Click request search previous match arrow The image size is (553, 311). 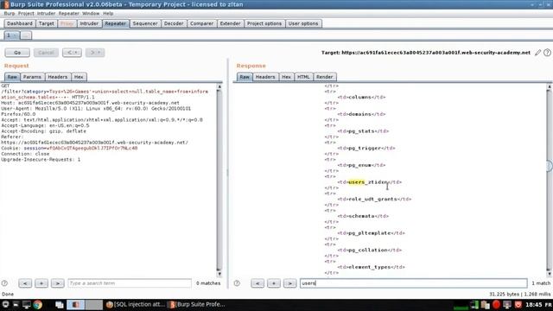click(x=25, y=283)
